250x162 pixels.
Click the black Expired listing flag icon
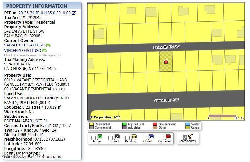pos(117,137)
